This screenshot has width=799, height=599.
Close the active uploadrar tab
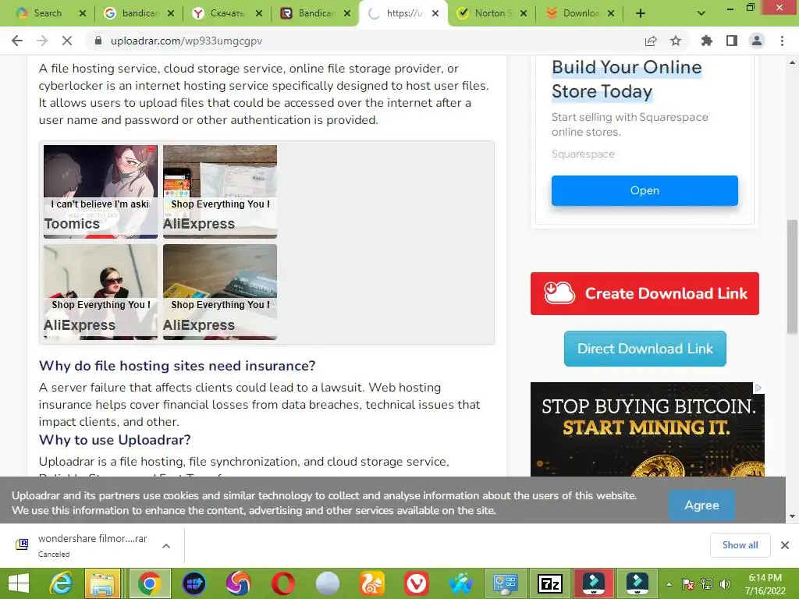pyautogui.click(x=435, y=13)
